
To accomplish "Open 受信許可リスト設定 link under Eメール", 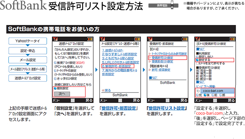I will click(162, 58).
